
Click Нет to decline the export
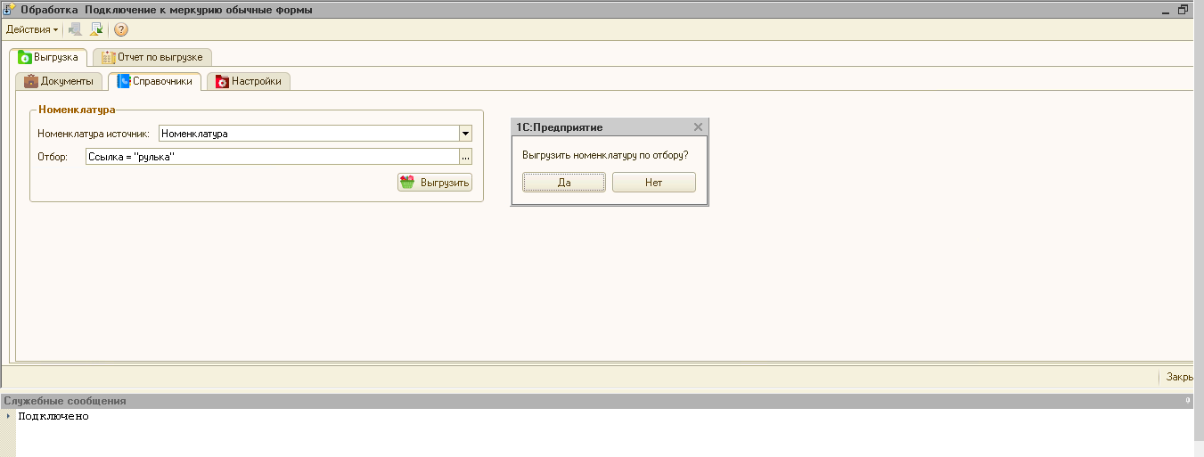(653, 182)
